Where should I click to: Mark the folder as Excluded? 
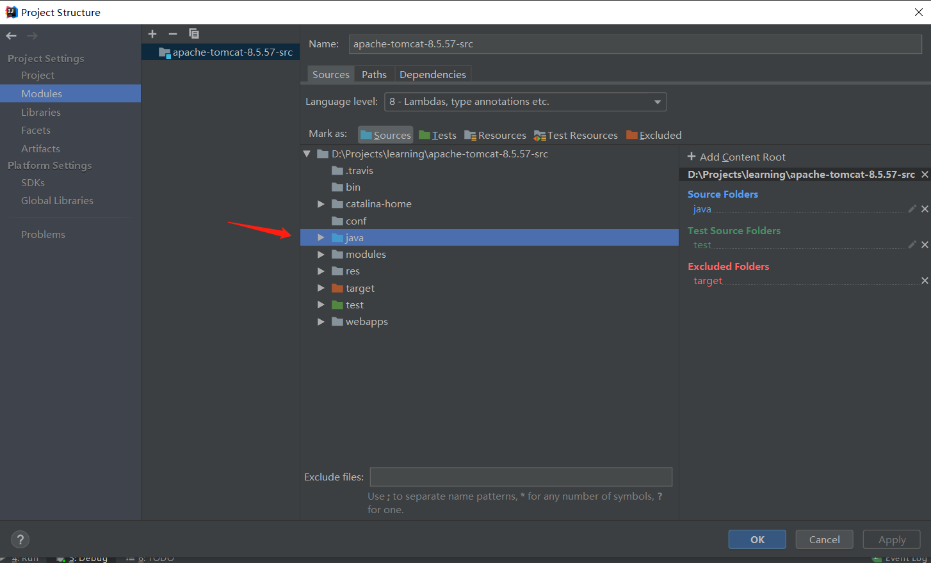(654, 135)
